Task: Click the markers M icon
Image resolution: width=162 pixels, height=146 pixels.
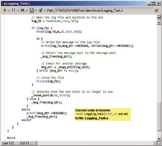Action: coord(23,10)
